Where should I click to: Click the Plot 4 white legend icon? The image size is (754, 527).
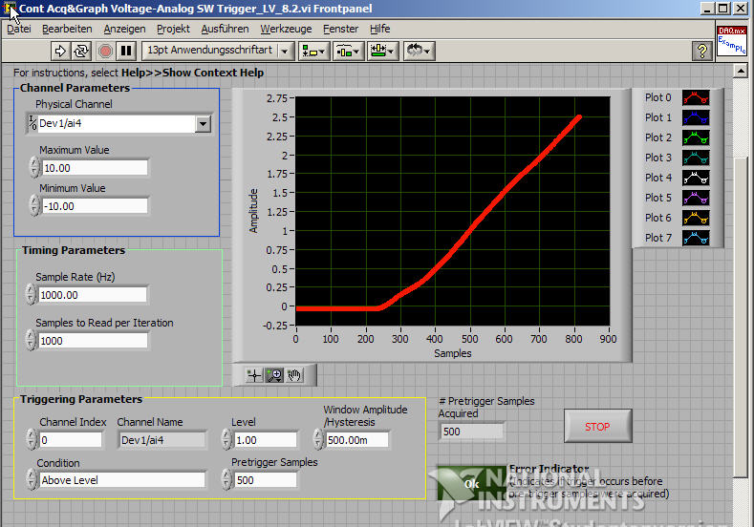[696, 178]
